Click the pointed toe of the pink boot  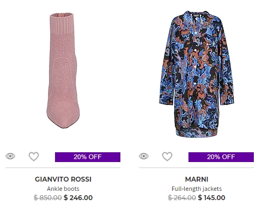tap(63, 121)
